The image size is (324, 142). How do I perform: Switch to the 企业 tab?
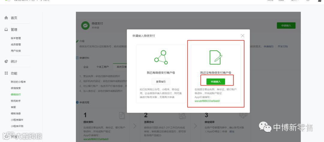(86, 67)
